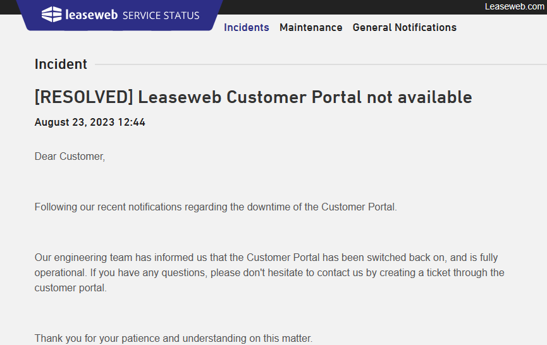Click the words customer portal ending the paragraph
This screenshot has width=547, height=345.
click(x=70, y=288)
